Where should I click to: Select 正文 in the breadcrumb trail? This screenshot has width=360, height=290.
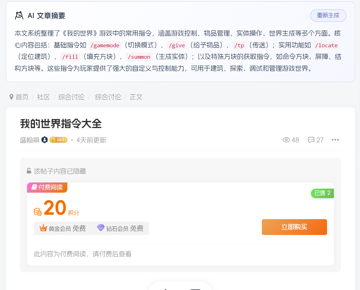coord(136,97)
